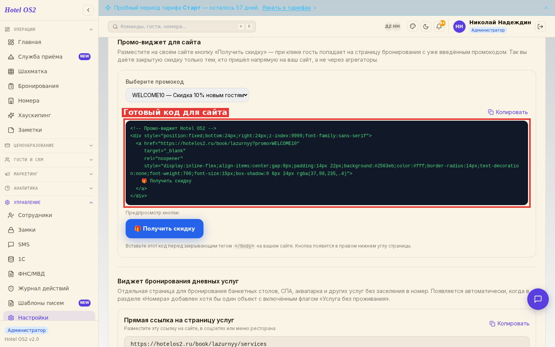Expand the Гости и CRM section

click(49, 160)
